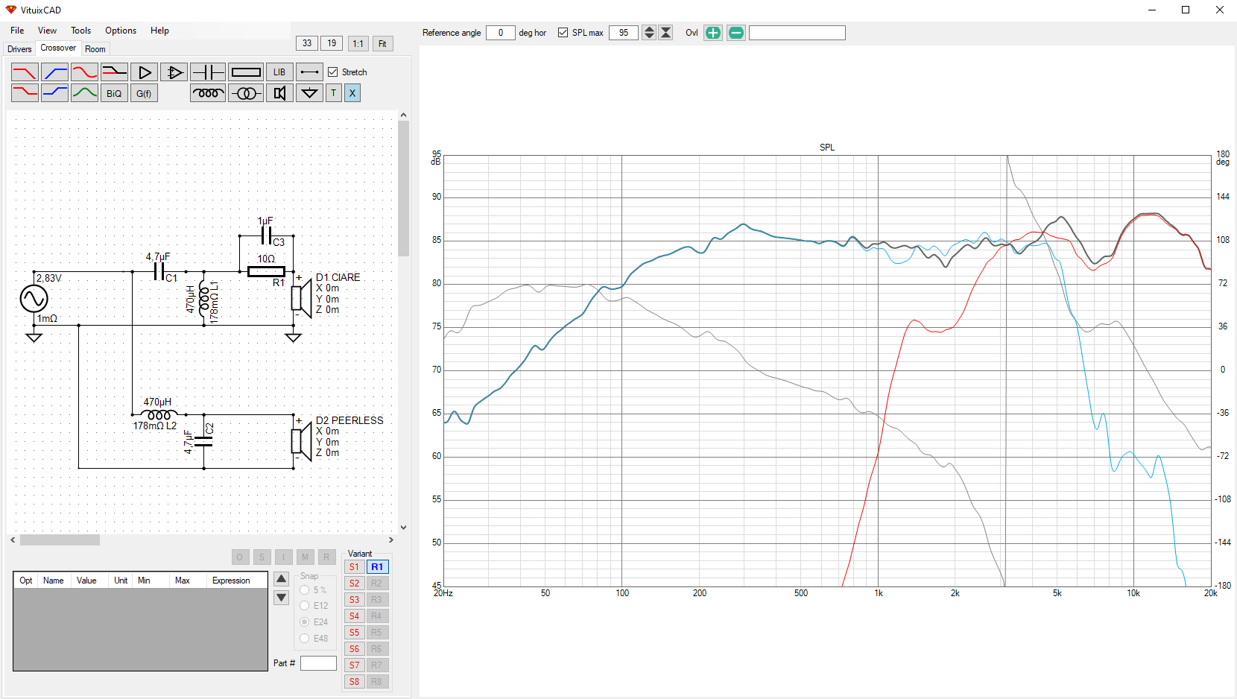
Task: Insert a high shelf filter block
Action: [x=54, y=93]
